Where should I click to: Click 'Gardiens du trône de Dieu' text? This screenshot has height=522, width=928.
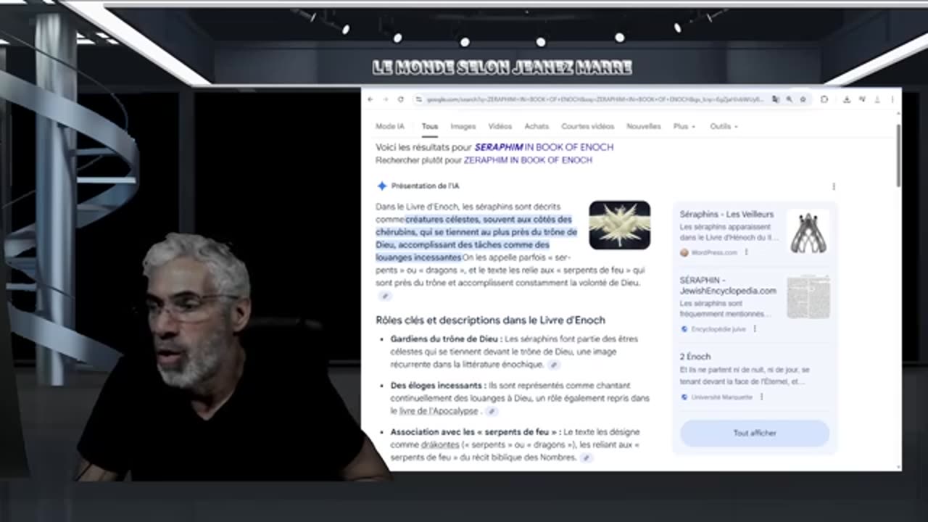444,339
